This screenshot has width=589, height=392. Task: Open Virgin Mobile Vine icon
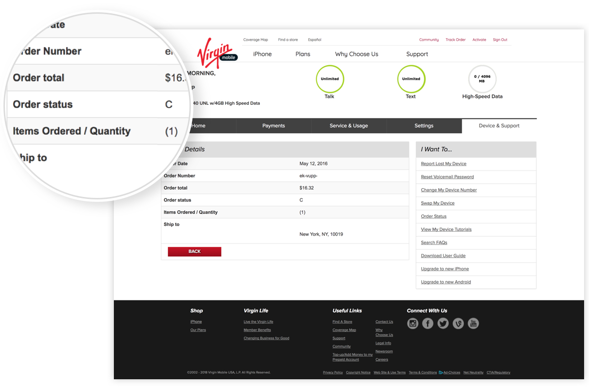458,323
